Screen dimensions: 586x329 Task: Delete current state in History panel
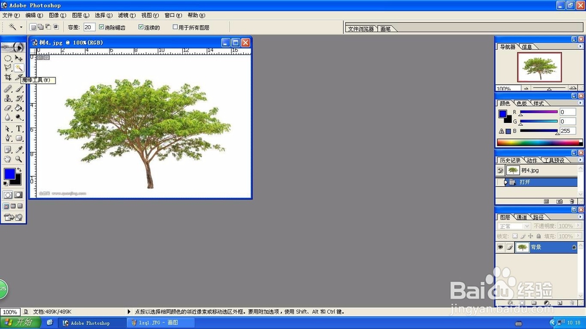(x=572, y=201)
